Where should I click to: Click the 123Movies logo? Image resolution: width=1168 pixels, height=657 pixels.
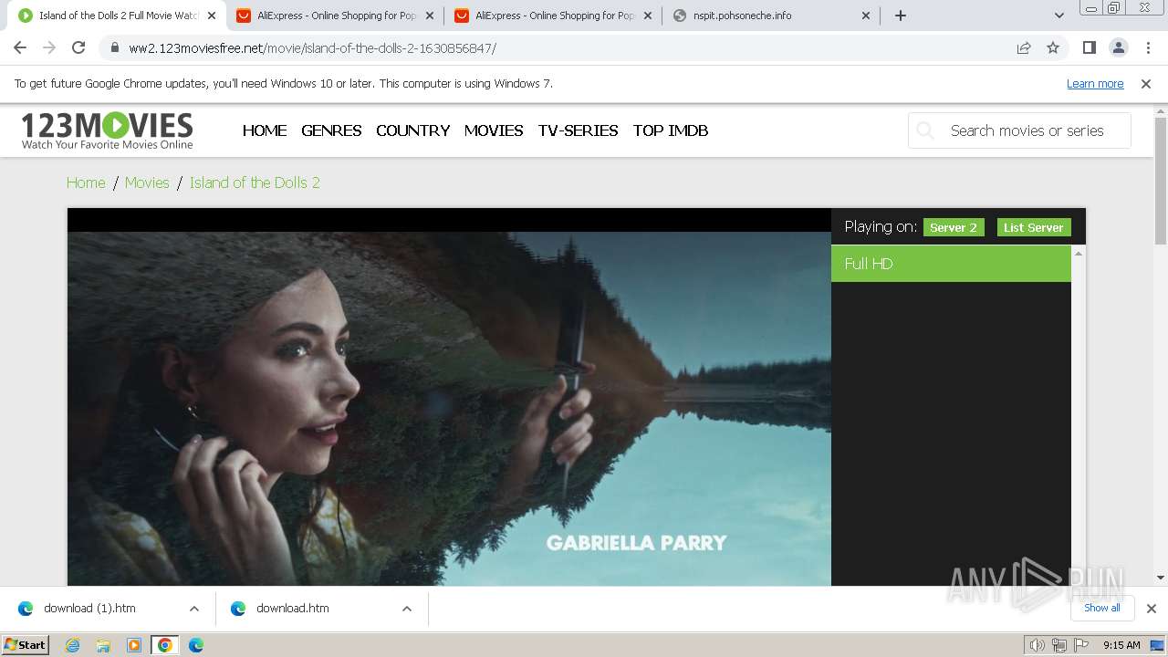pos(107,130)
